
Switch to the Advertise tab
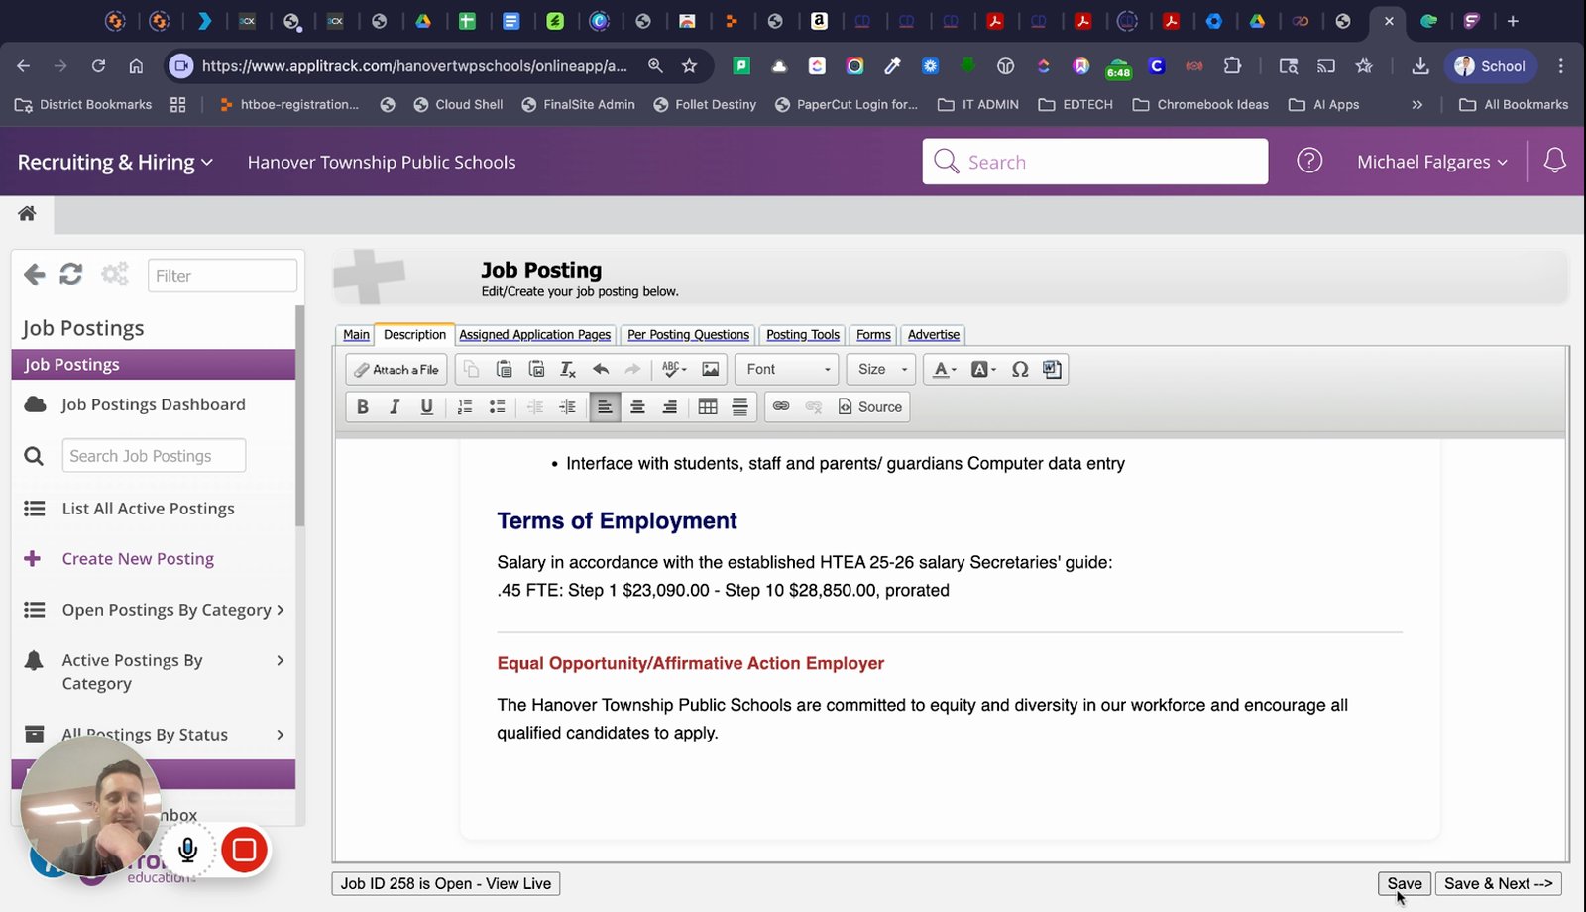tap(934, 335)
